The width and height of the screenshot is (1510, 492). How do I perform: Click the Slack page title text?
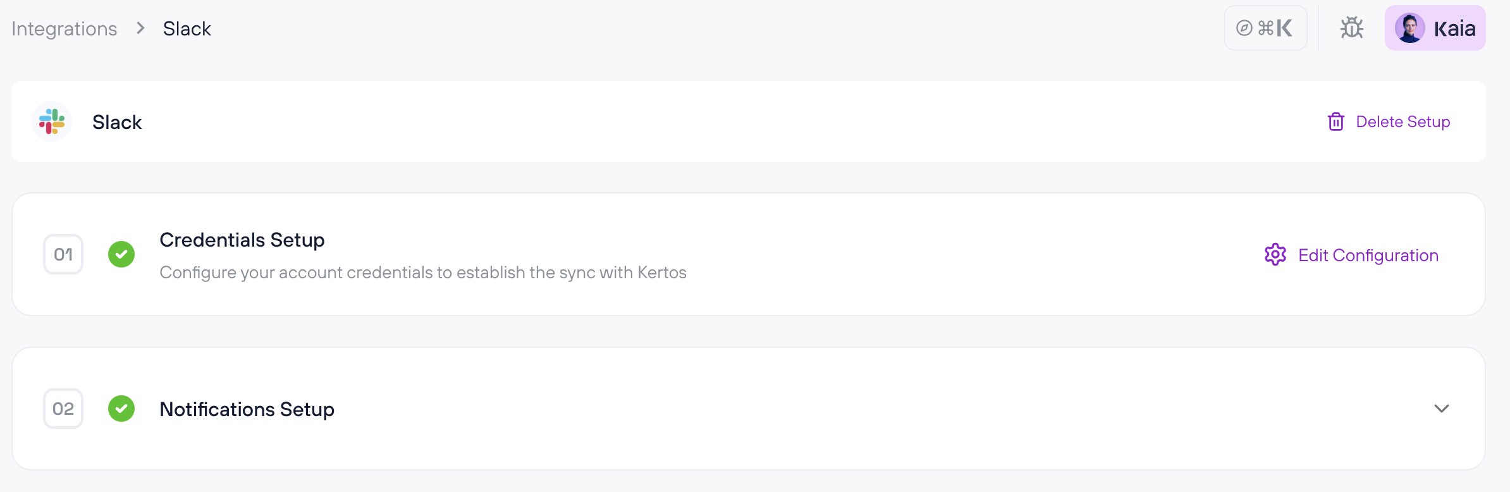pyautogui.click(x=117, y=122)
